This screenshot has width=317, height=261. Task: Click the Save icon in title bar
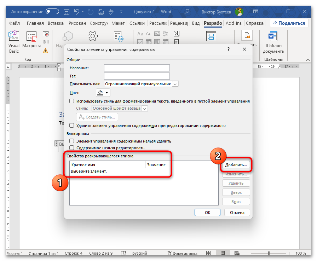(x=66, y=12)
